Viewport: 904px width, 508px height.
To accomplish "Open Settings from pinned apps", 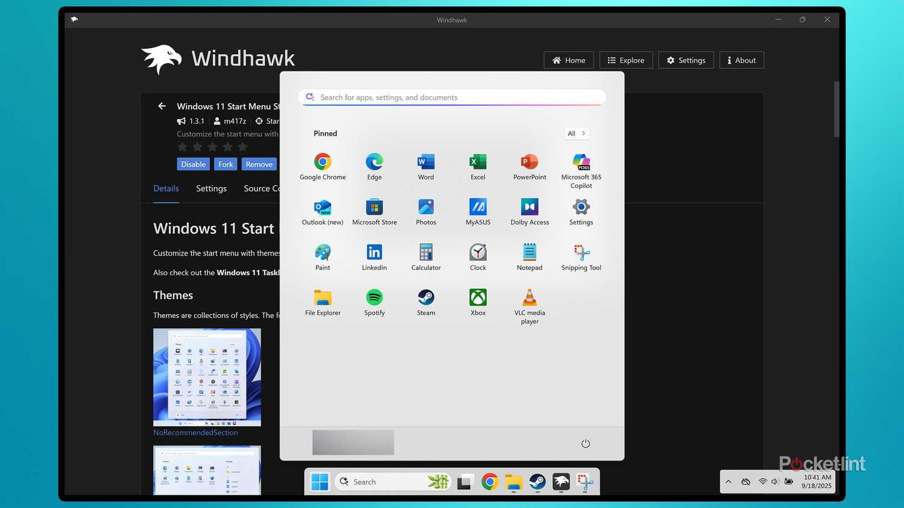I will (581, 212).
